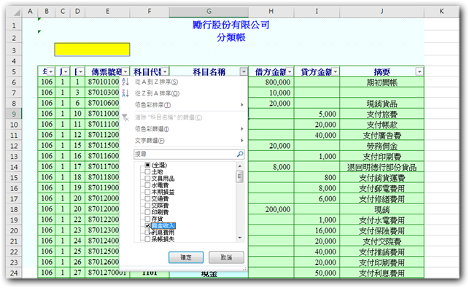Click the 支付利息費用 summary cell
Viewport: 469px width, 288px height.
(x=382, y=273)
